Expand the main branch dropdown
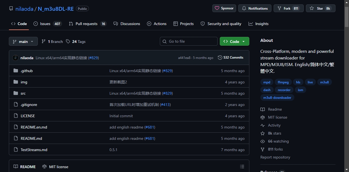Image resolution: width=349 pixels, height=172 pixels. 23,41
